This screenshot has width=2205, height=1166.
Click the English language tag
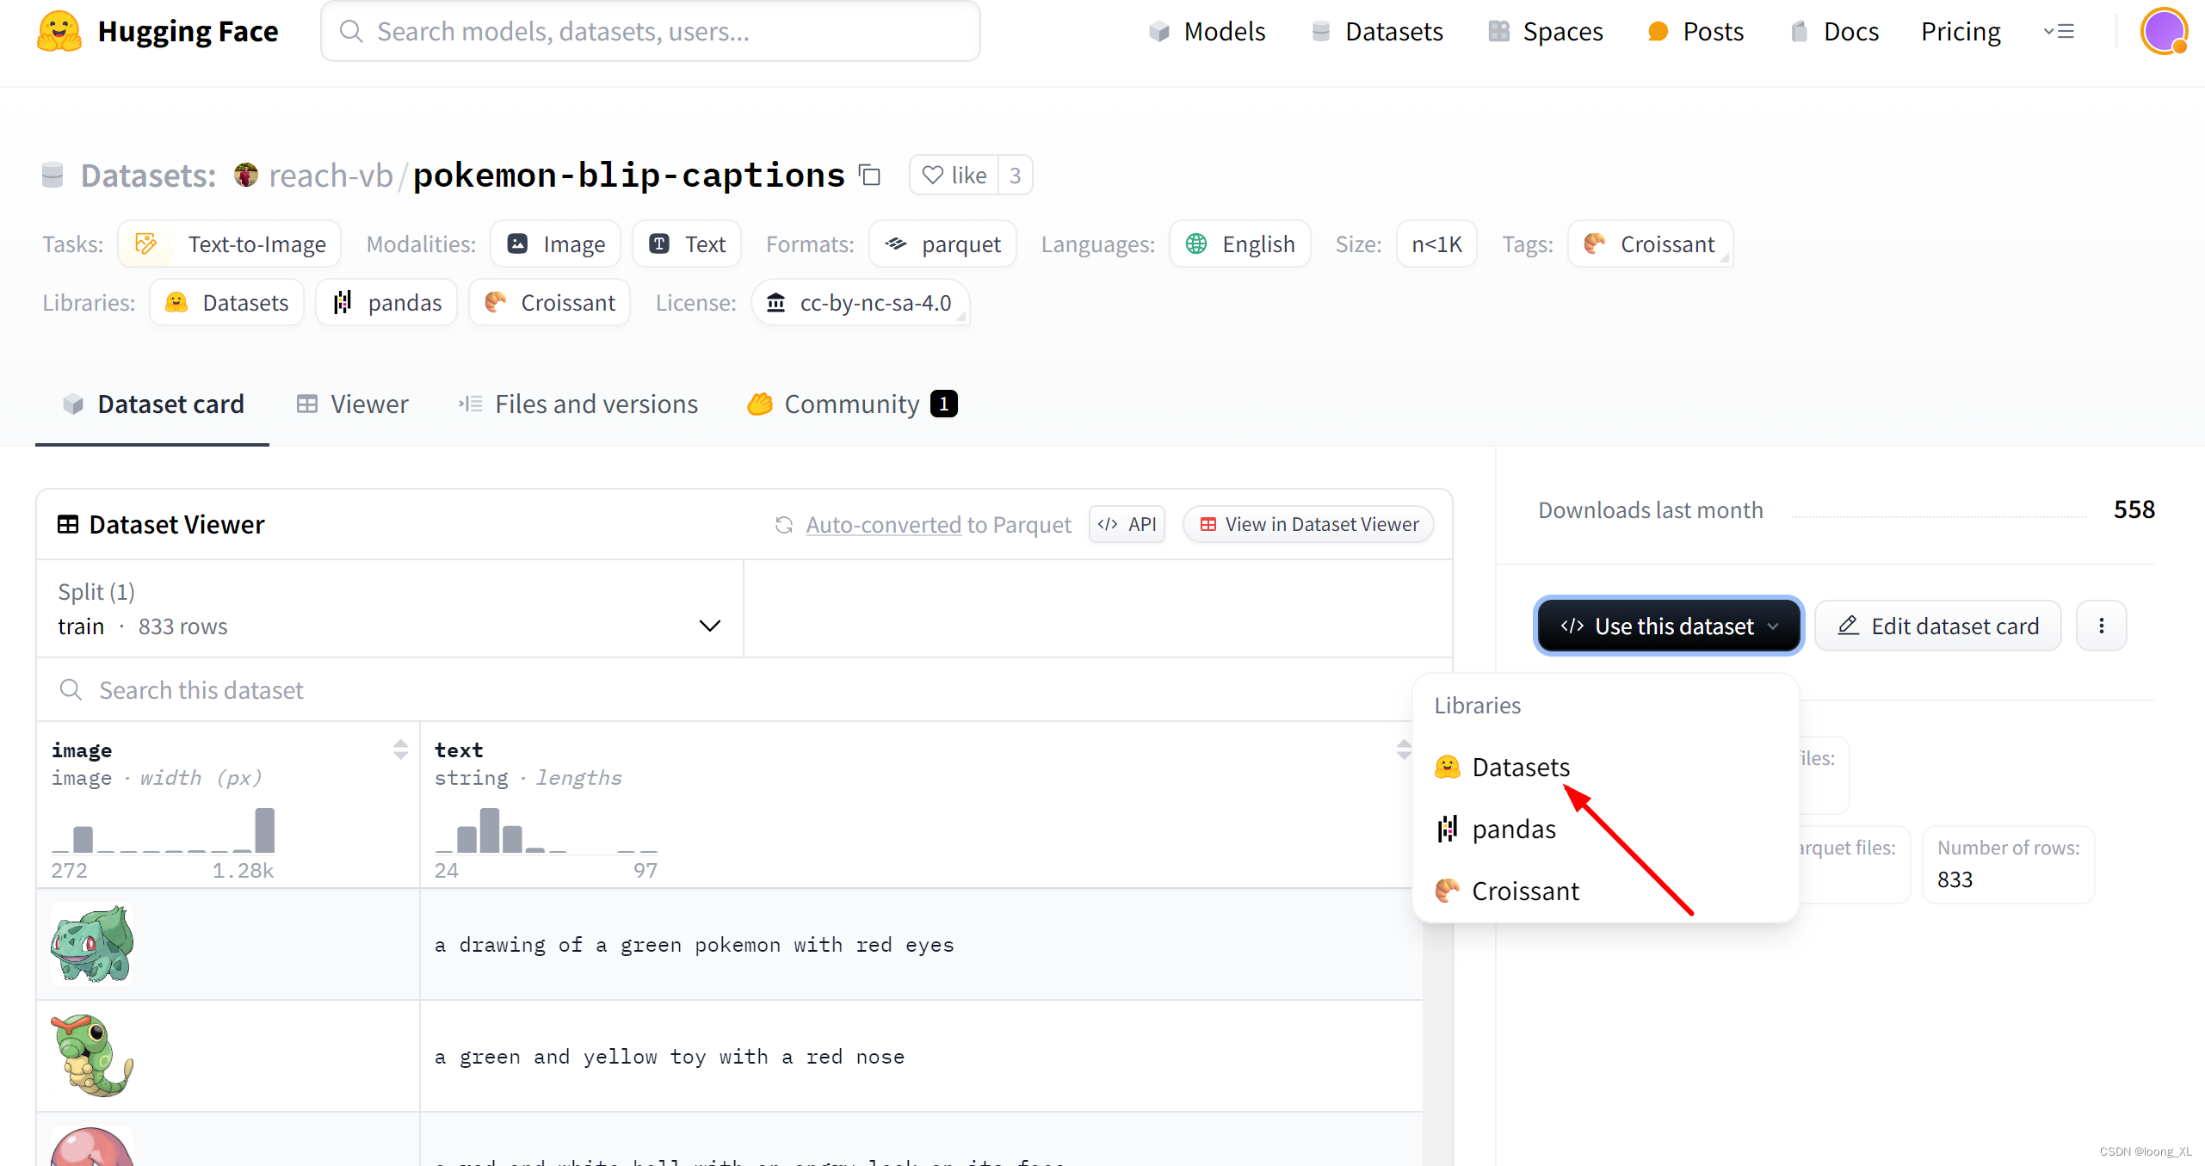(x=1240, y=244)
